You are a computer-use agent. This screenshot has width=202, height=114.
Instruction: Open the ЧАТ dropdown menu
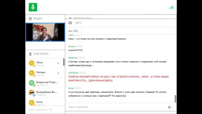coord(78,23)
